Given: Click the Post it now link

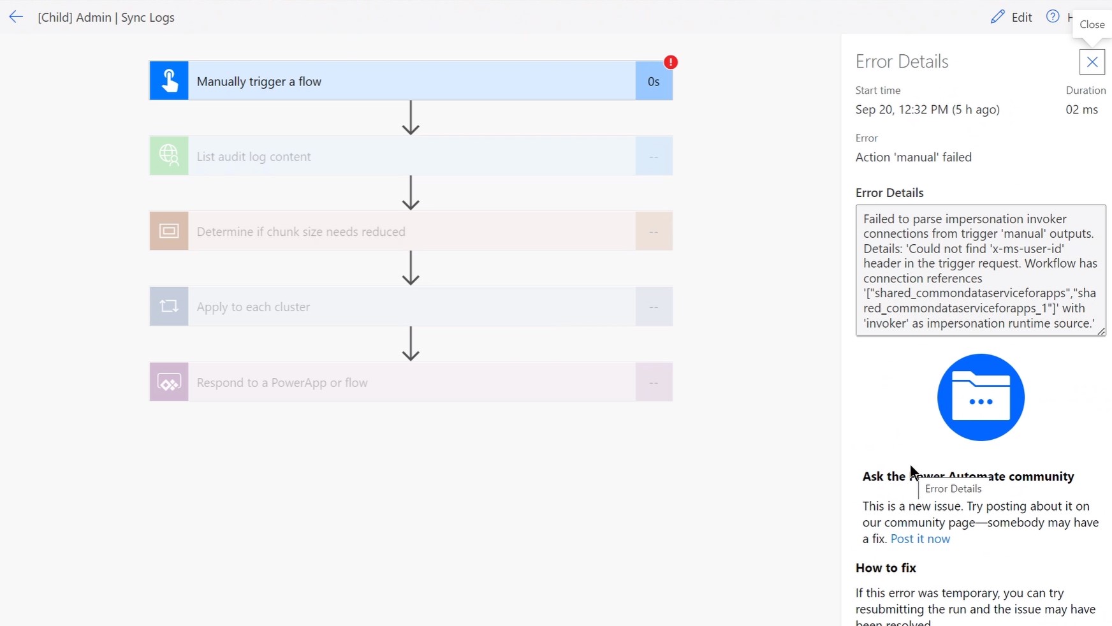Looking at the screenshot, I should pos(921,539).
